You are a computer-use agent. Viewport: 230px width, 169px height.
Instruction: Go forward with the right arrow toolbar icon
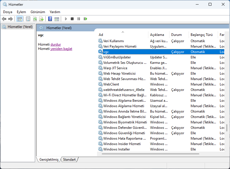click(11, 19)
